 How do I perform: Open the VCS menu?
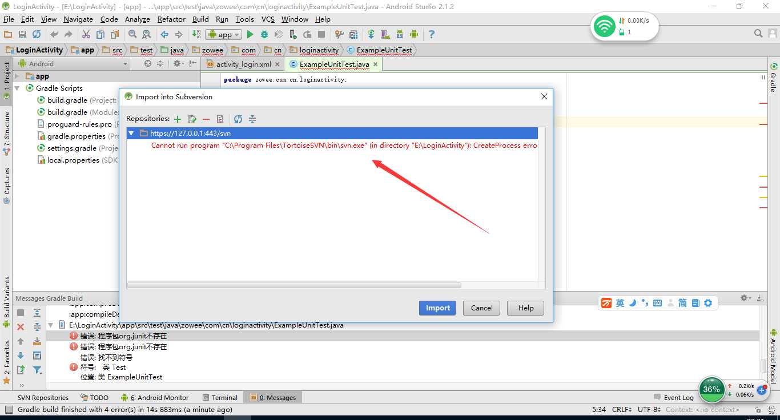click(x=268, y=19)
